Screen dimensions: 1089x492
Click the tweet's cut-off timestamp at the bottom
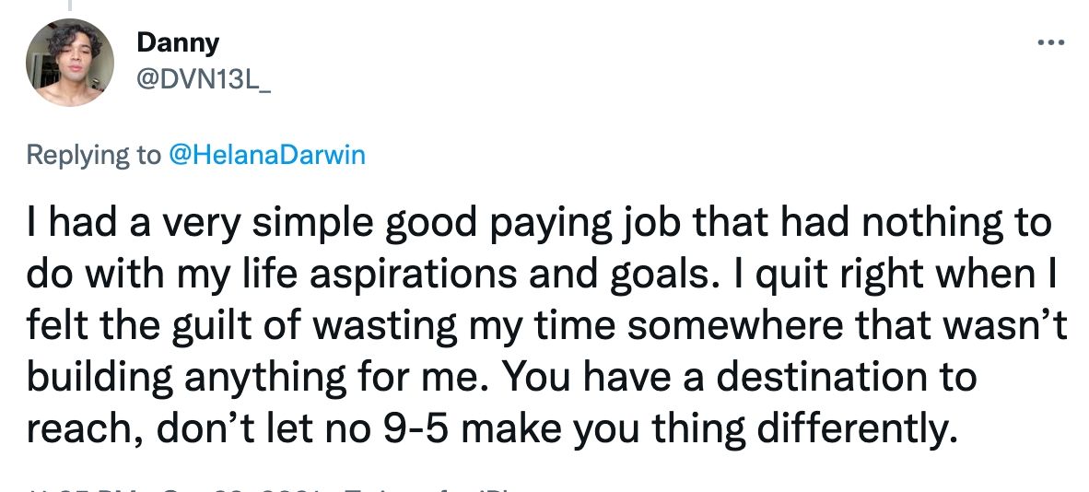(x=166, y=486)
